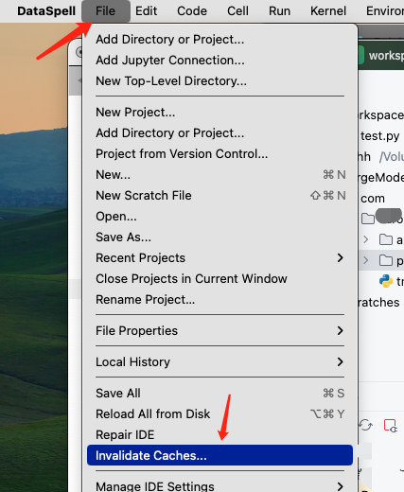Expand the 'a' folder tree node
The height and width of the screenshot is (492, 404).
point(366,239)
